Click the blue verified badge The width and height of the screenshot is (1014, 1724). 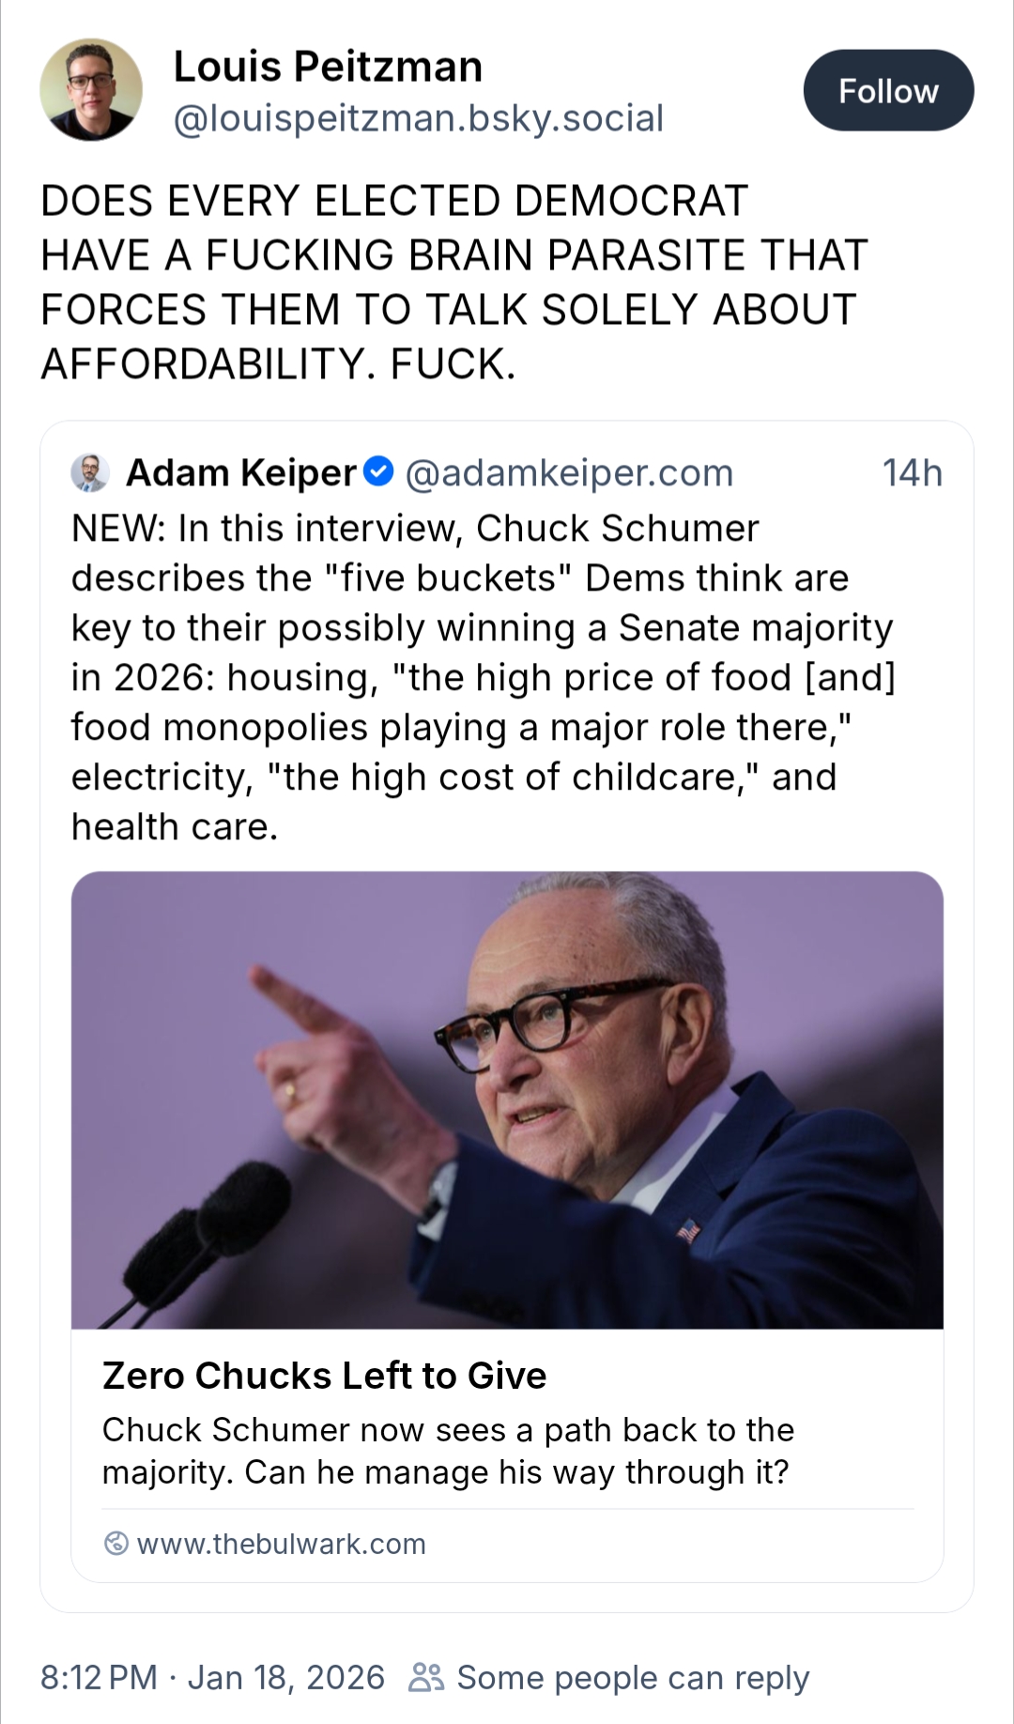point(377,471)
